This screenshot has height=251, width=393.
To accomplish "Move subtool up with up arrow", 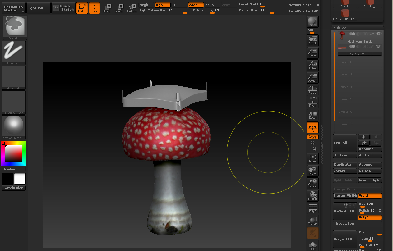I will tap(363, 137).
